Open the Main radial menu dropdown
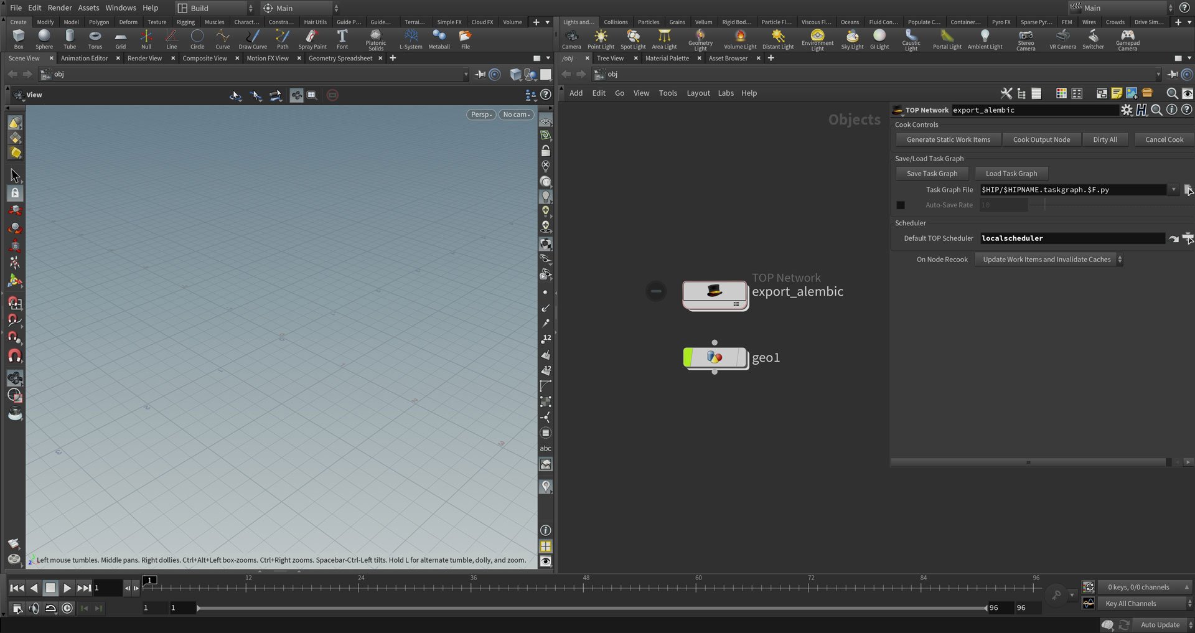 coord(300,8)
